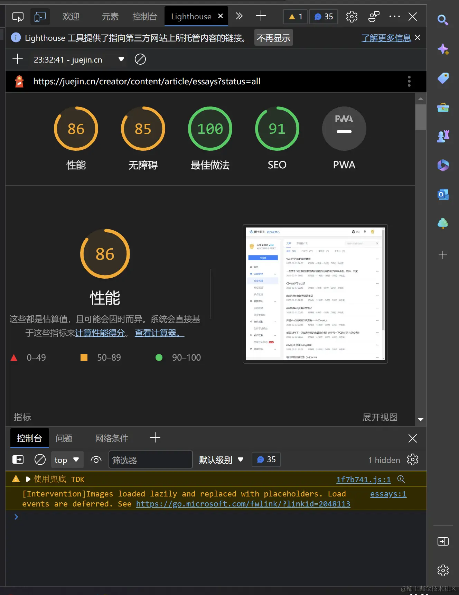Viewport: 459px width, 595px height.
Task: Open the 控制台 tab in top bar
Action: 145,17
